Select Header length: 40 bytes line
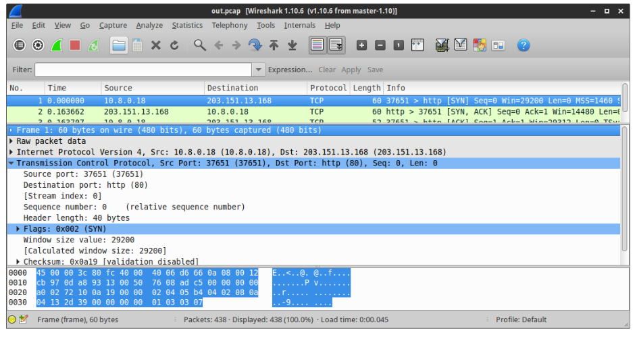Viewport: 635px width, 337px height. [x=76, y=218]
